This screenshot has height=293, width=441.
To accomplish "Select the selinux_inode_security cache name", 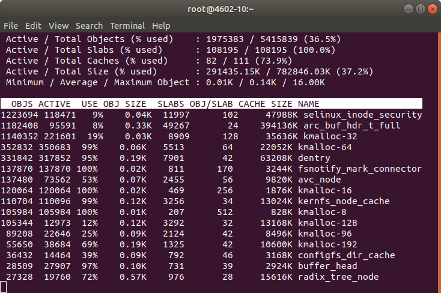I will pyautogui.click(x=363, y=115).
